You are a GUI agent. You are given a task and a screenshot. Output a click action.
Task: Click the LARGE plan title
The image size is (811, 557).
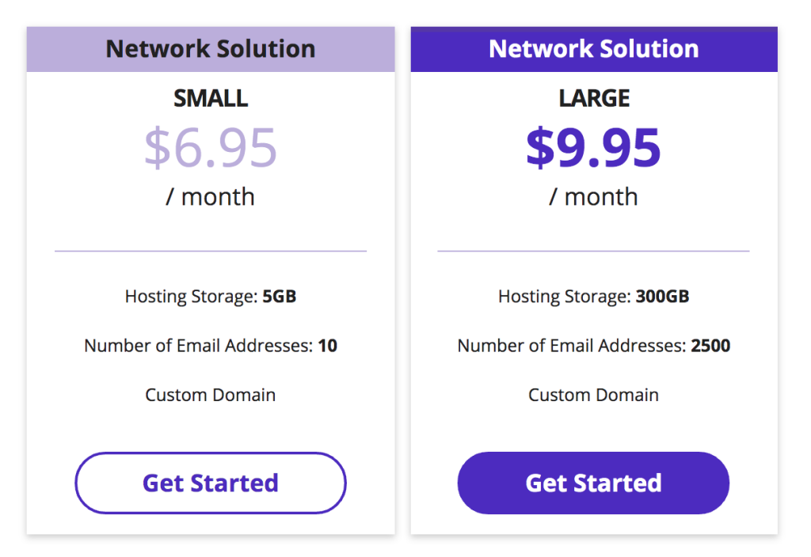coord(594,98)
